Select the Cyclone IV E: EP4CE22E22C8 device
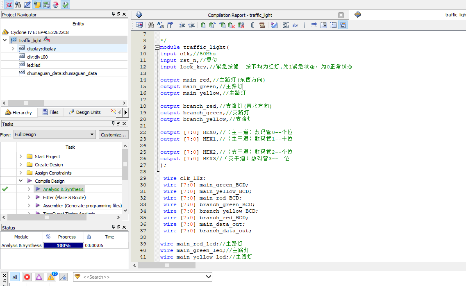The image size is (466, 286). tap(39, 32)
